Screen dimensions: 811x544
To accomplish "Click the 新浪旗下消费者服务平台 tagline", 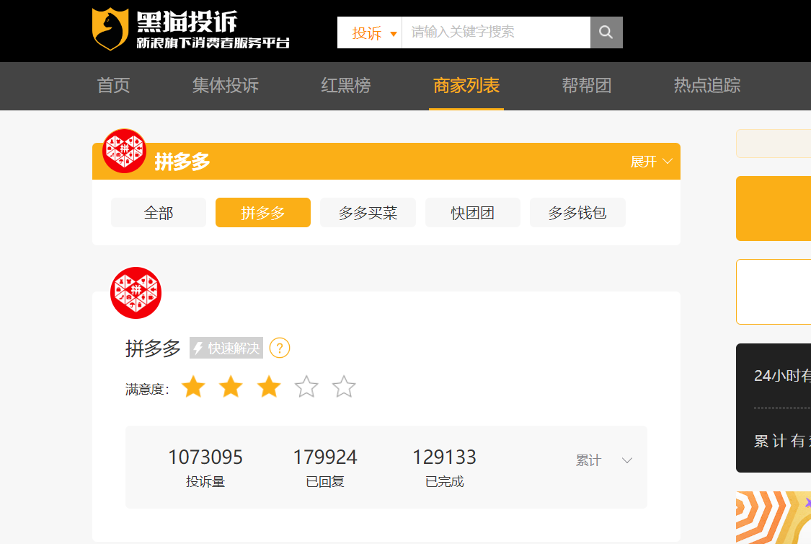I will (x=213, y=43).
